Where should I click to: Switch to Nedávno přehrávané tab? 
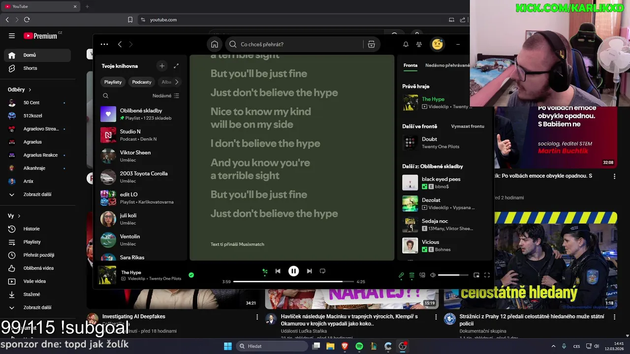click(x=447, y=65)
